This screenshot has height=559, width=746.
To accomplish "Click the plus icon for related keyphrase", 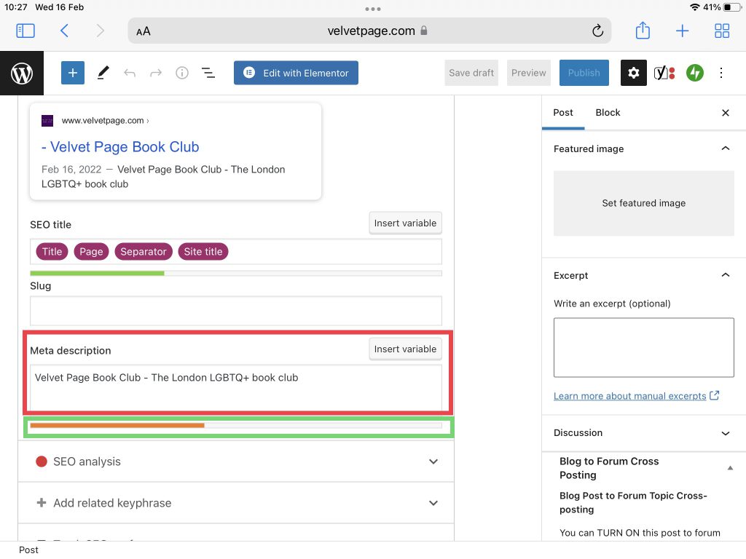I will pos(42,502).
